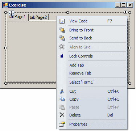
Task: Click the Copy pages icon
Action: point(62,99)
